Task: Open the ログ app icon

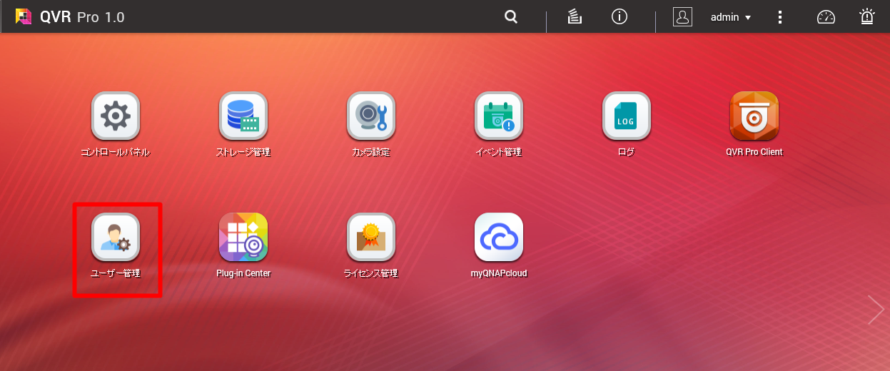Action: (627, 116)
